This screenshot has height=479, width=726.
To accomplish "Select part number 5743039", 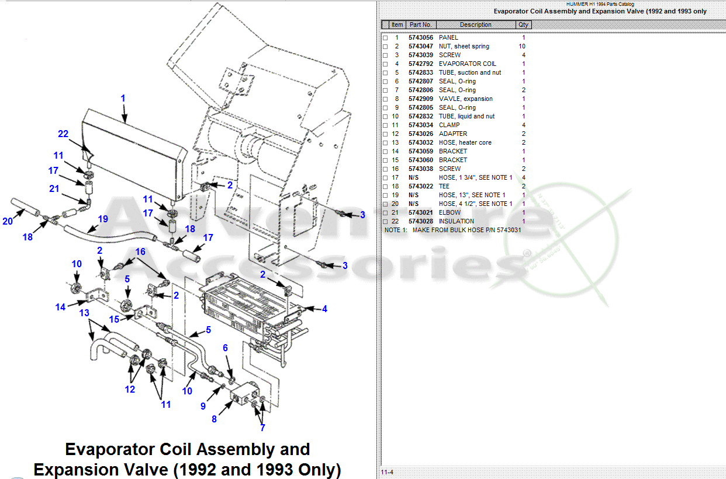I will coord(421,55).
